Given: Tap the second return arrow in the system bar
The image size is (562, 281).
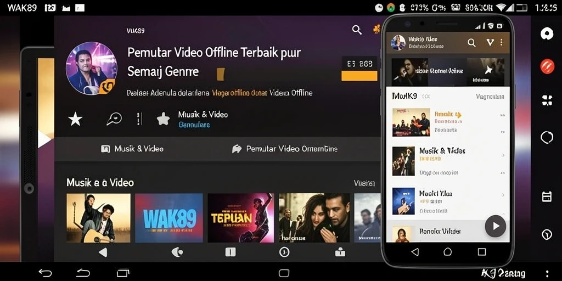Looking at the screenshot, I should tap(83, 273).
